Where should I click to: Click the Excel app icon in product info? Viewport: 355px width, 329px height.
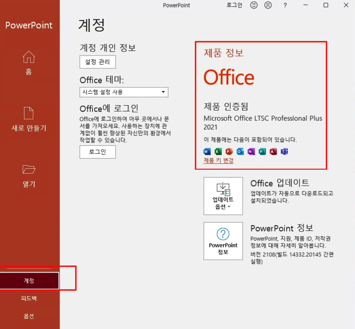tap(218, 151)
